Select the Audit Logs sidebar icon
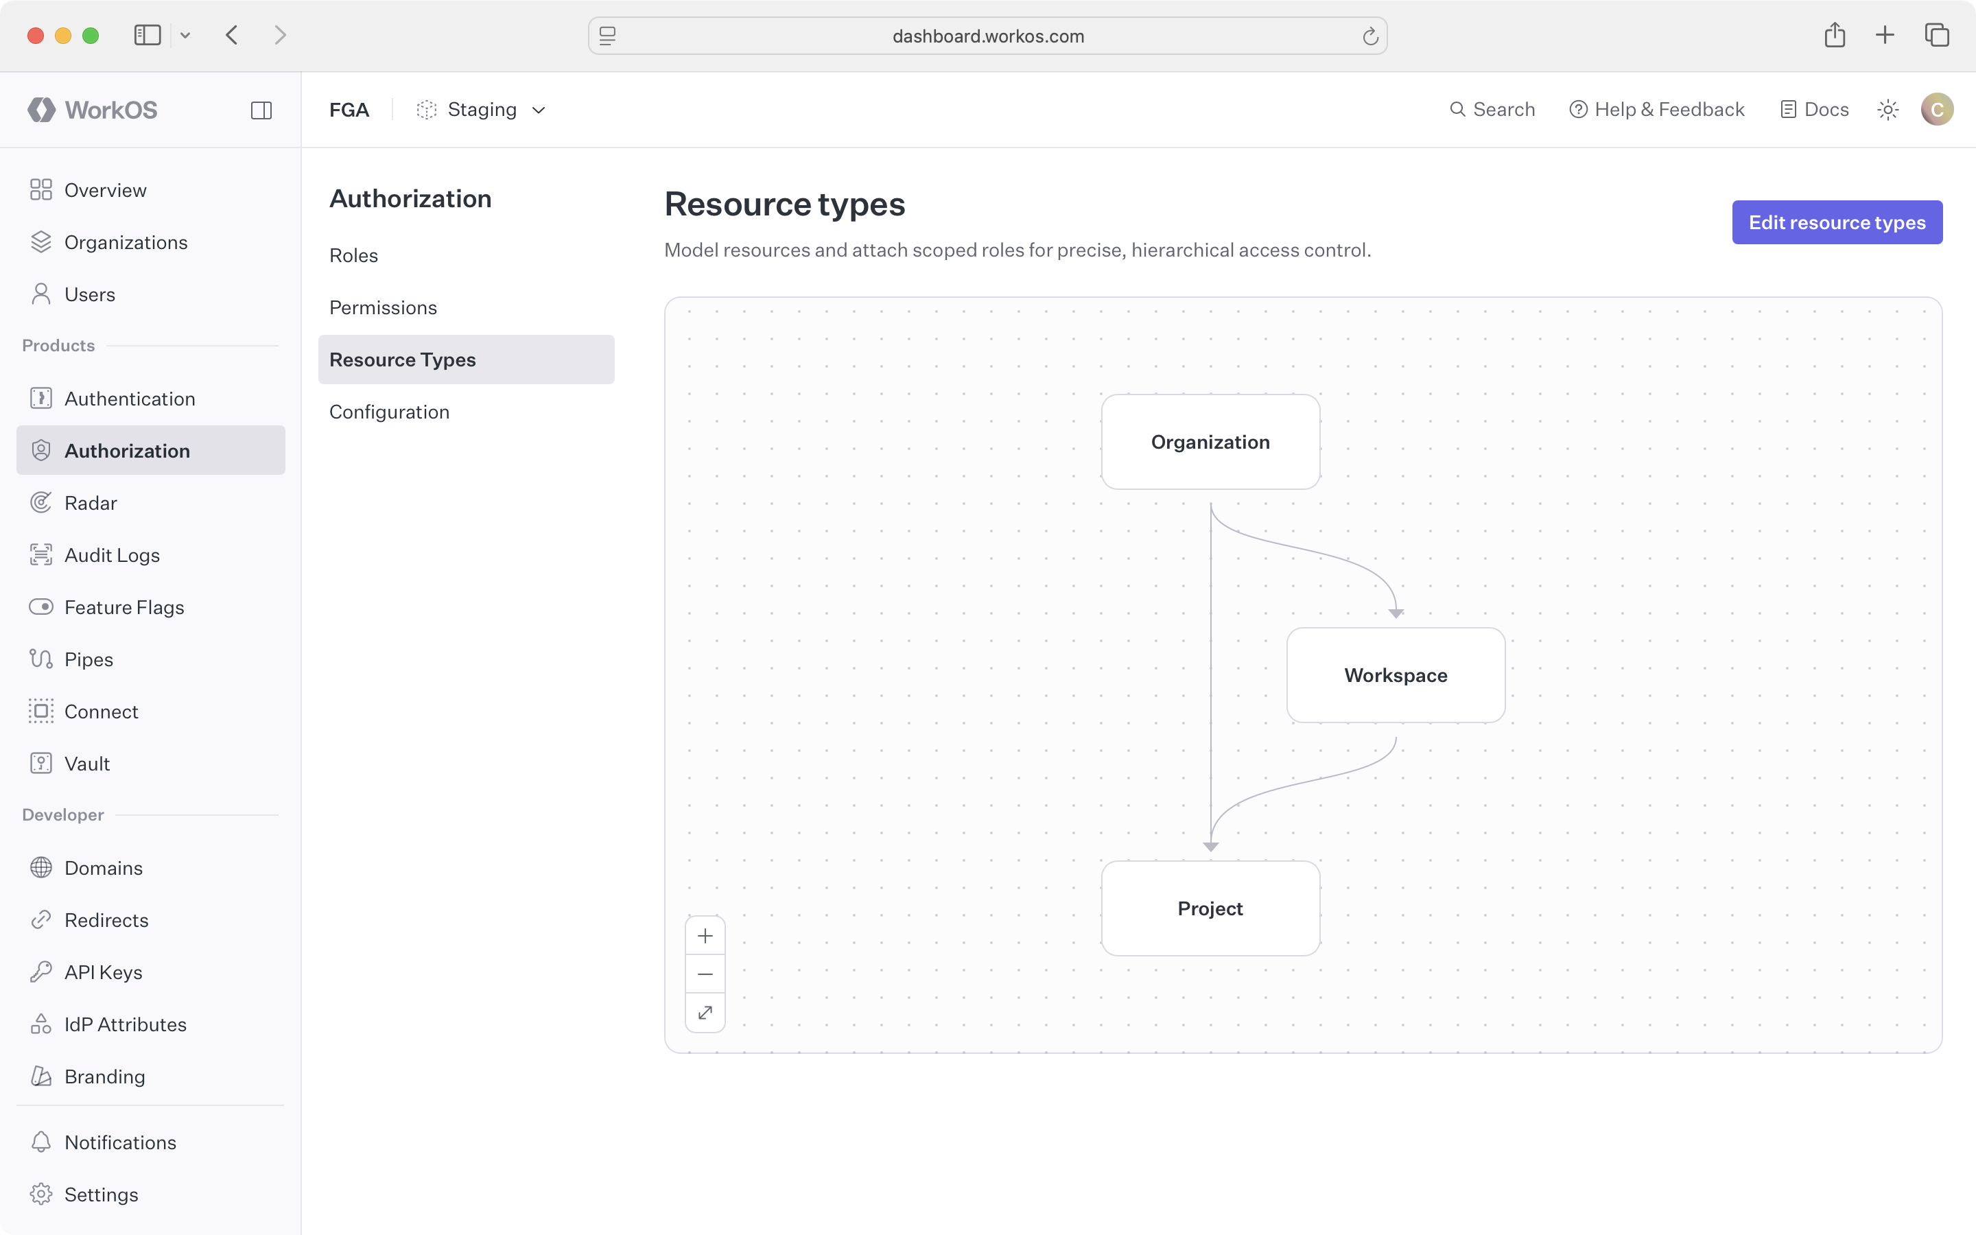Viewport: 1976px width, 1235px height. pyautogui.click(x=42, y=554)
